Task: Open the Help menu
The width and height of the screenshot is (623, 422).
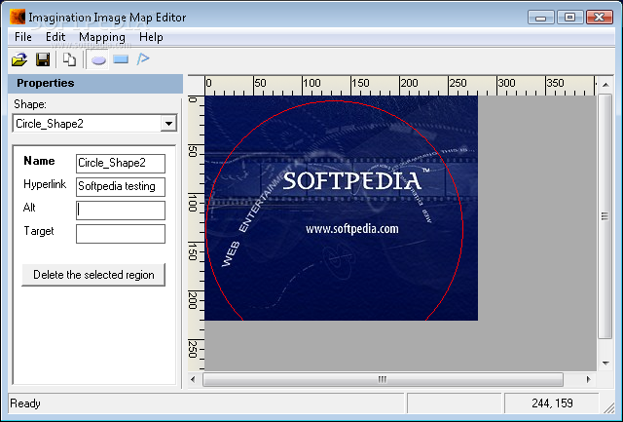Action: point(151,37)
